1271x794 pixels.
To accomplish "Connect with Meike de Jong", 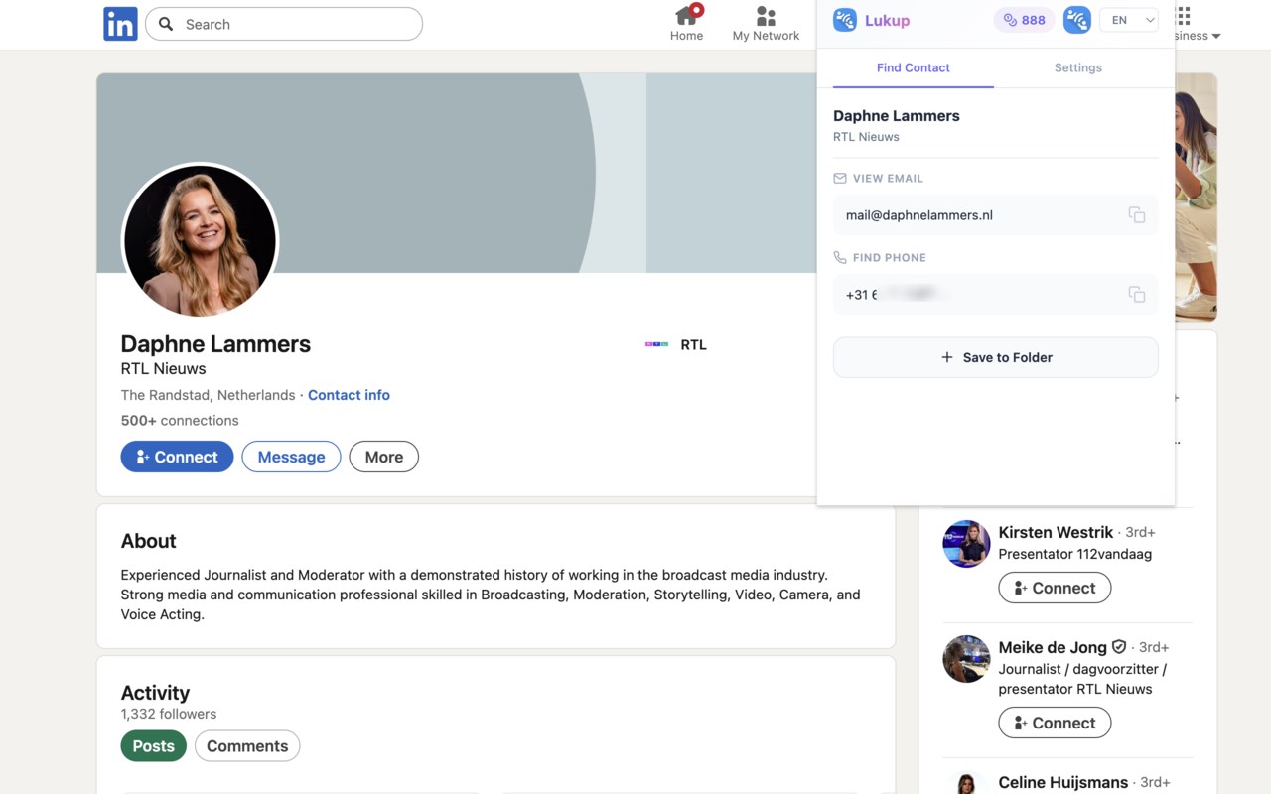I will click(1055, 723).
